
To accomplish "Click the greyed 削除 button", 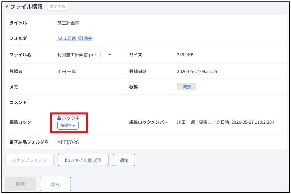I will tap(20, 184).
